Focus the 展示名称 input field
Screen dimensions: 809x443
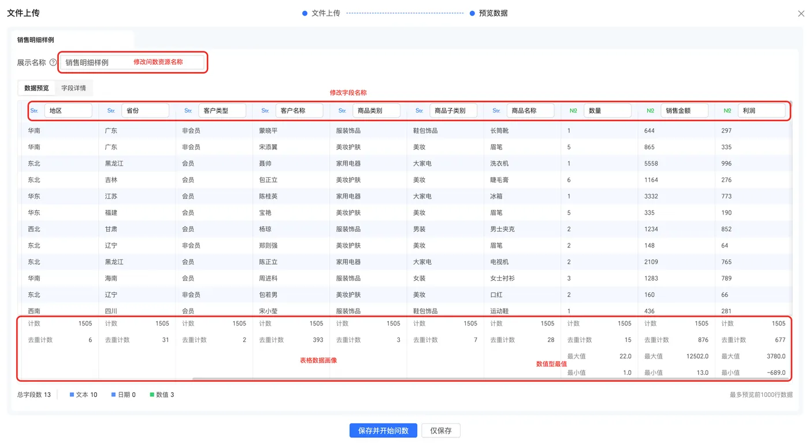(x=132, y=62)
